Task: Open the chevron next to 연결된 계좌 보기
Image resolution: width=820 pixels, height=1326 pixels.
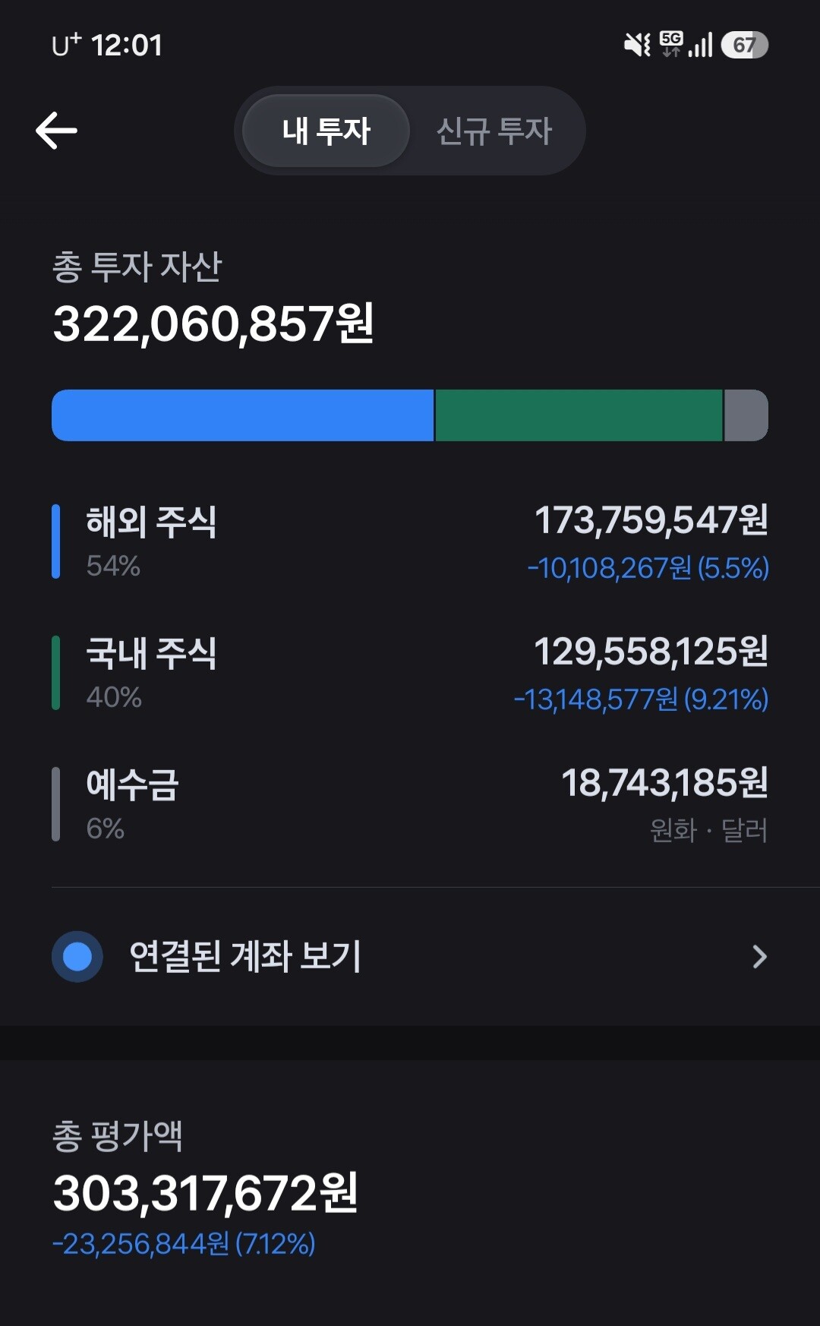Action: (x=759, y=956)
